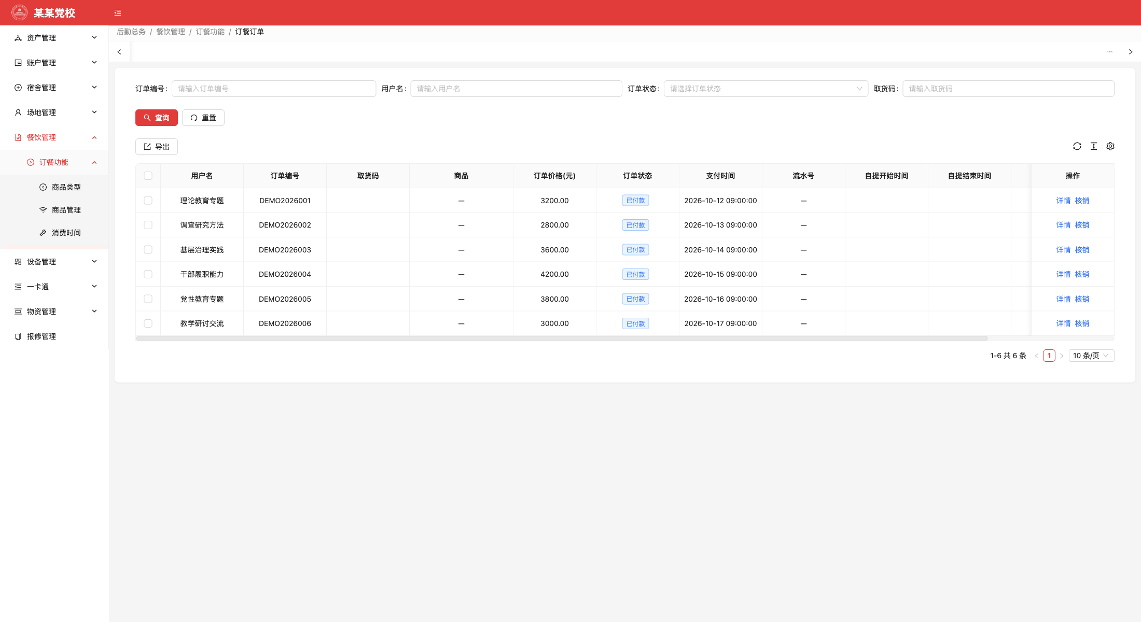Open the column settings gear icon
The width and height of the screenshot is (1141, 622).
[x=1110, y=147]
